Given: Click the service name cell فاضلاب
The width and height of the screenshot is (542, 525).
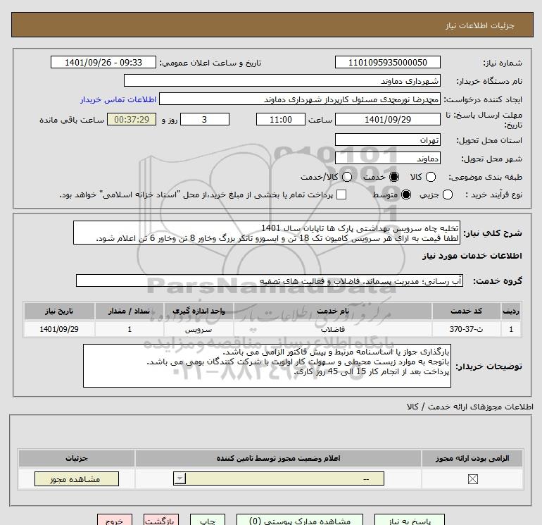Looking at the screenshot, I should coord(333,329).
